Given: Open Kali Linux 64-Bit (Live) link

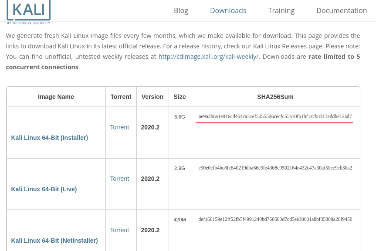Looking at the screenshot, I should tap(44, 189).
